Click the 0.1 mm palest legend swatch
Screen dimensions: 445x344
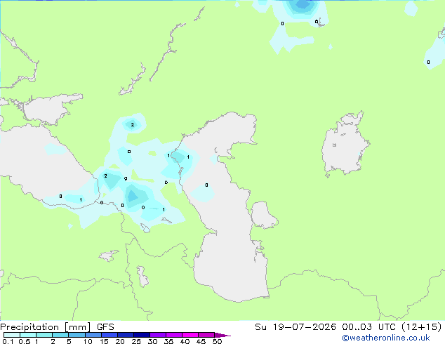point(12,335)
